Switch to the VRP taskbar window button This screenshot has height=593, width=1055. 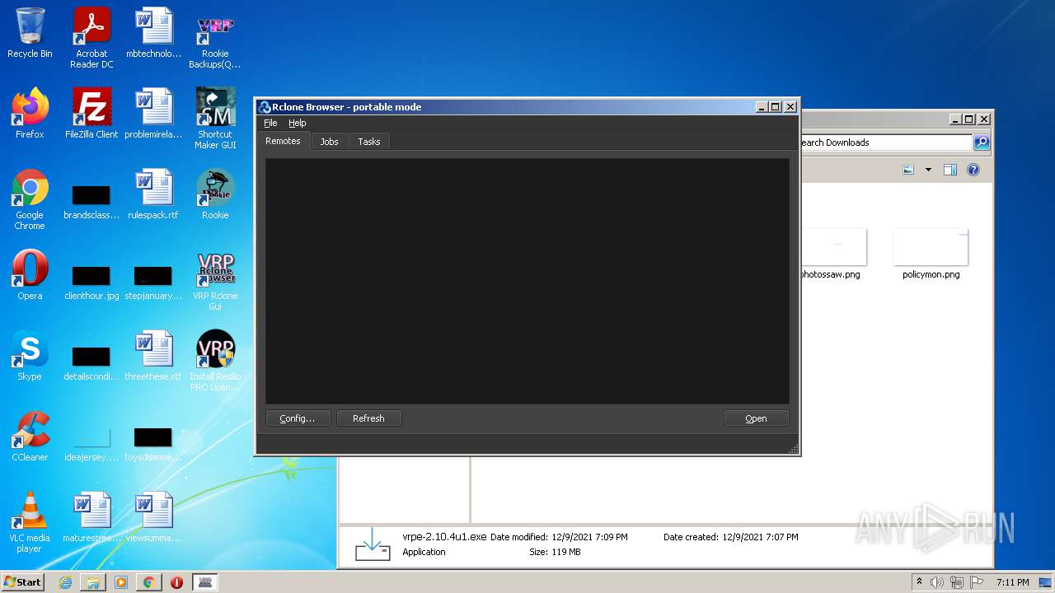pos(205,582)
